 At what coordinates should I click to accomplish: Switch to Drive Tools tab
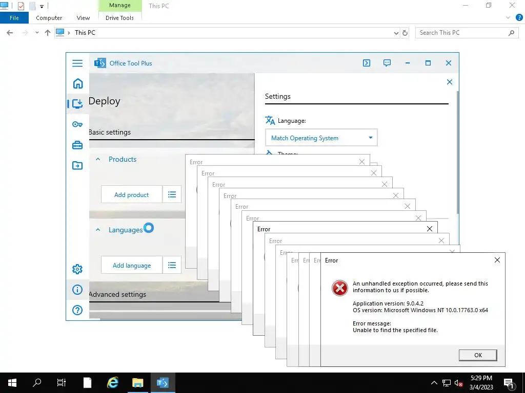coord(119,18)
